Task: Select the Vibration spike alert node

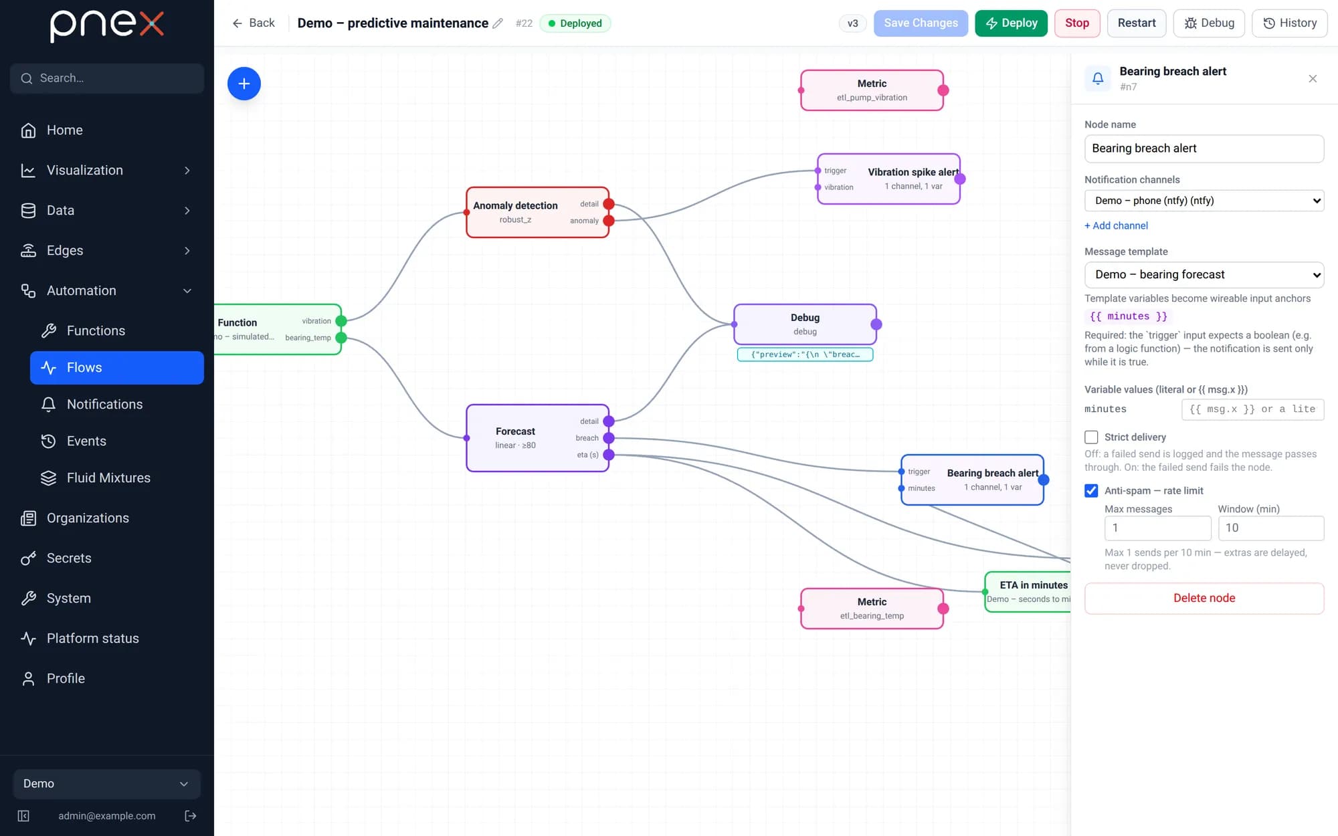Action: pyautogui.click(x=888, y=179)
